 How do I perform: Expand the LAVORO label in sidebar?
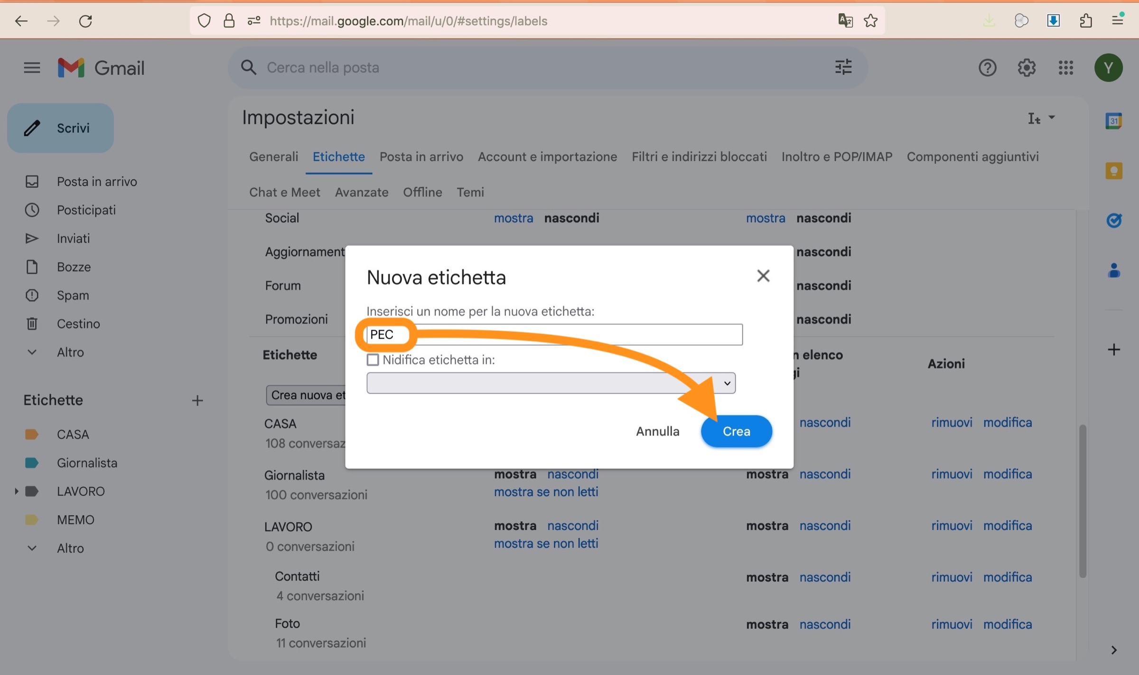point(16,491)
